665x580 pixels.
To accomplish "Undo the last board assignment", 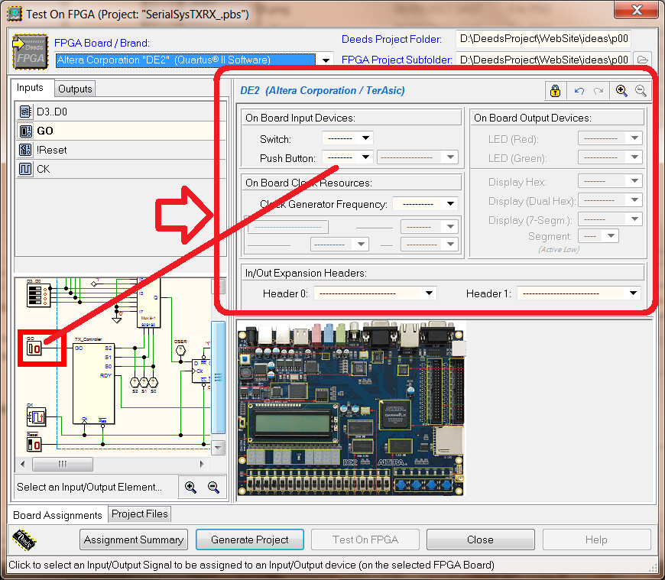I will tap(579, 91).
